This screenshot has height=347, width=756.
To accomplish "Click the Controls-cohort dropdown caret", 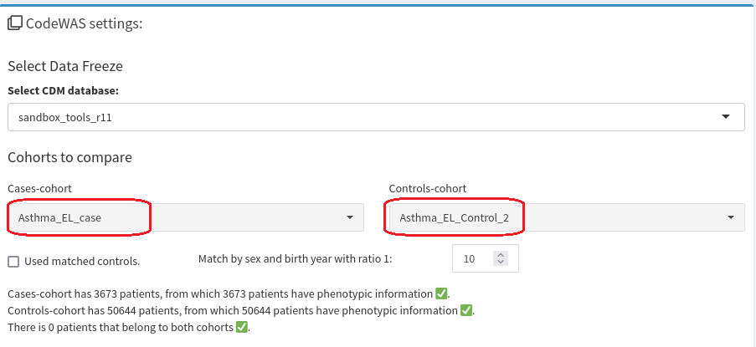I will pos(731,217).
